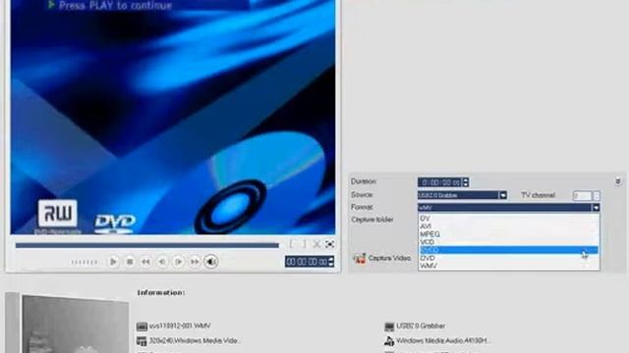Click the dotted shuttle control
Viewport: 629px width, 353px height.
tap(85, 263)
